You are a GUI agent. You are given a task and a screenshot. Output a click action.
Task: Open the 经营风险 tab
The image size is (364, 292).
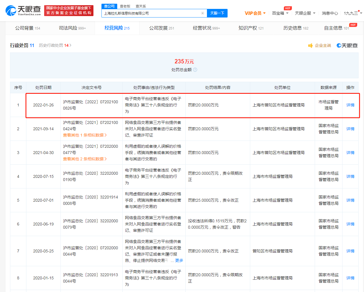point(117,28)
